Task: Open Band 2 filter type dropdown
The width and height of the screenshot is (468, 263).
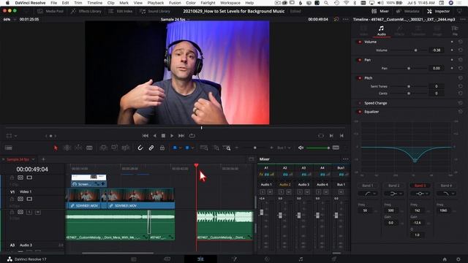Action: tap(393, 194)
